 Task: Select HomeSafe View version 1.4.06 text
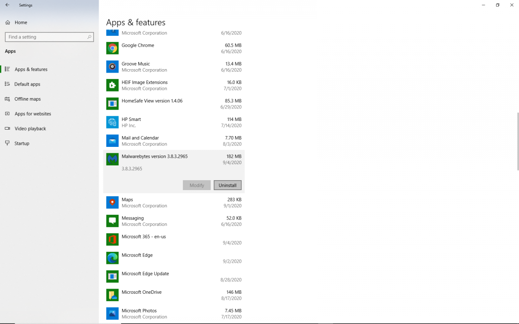click(x=152, y=101)
